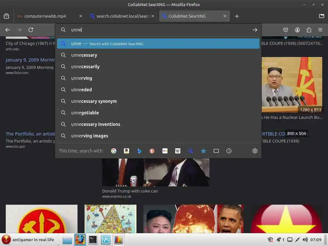Image resolution: width=328 pixels, height=246 pixels.
Task: Click the artic.edu source text
Action: (x=12, y=49)
